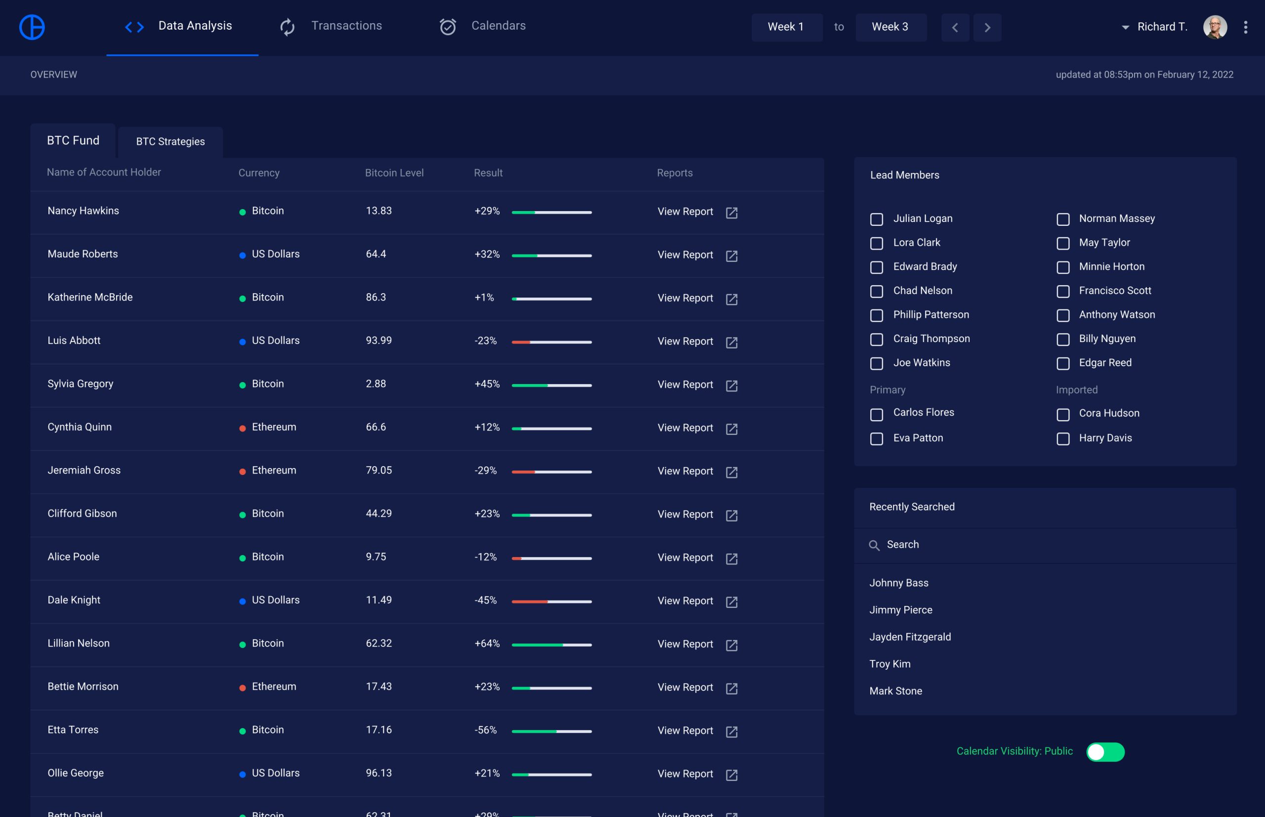Open the three-dot more options menu
The height and width of the screenshot is (817, 1265).
coord(1245,27)
